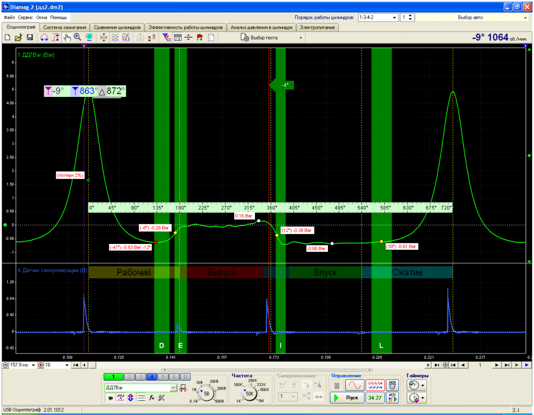Click the 34.27 green value button

tap(374, 398)
